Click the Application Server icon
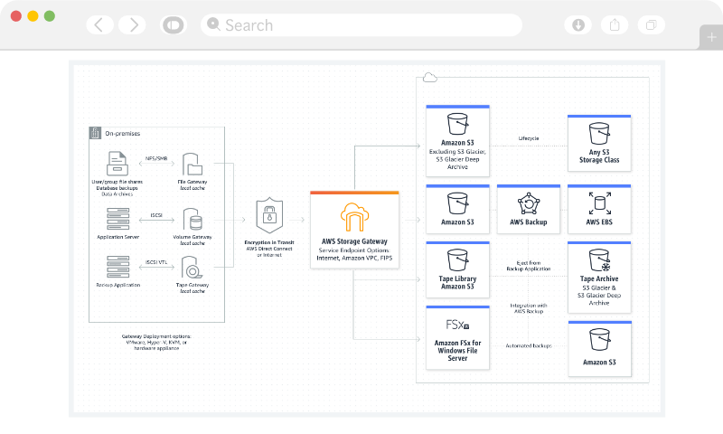Screen dimensions: 723x434 117,219
